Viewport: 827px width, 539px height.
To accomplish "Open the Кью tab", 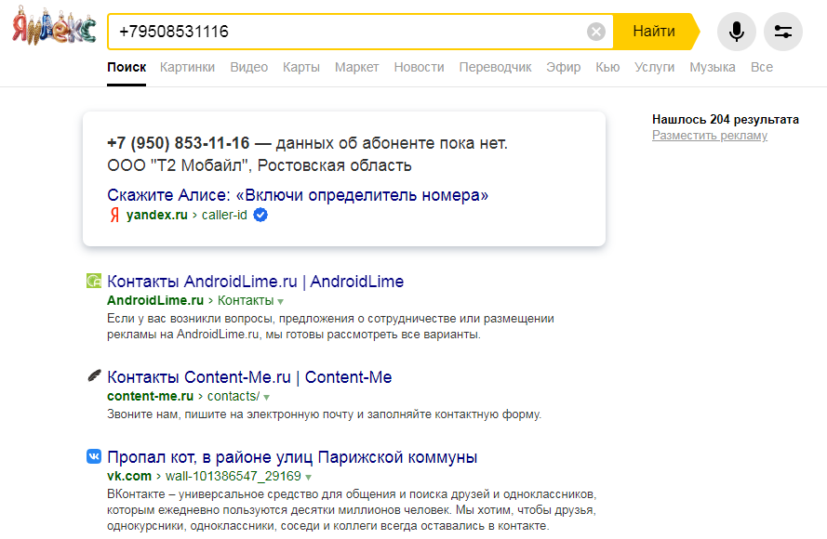I will (x=607, y=68).
